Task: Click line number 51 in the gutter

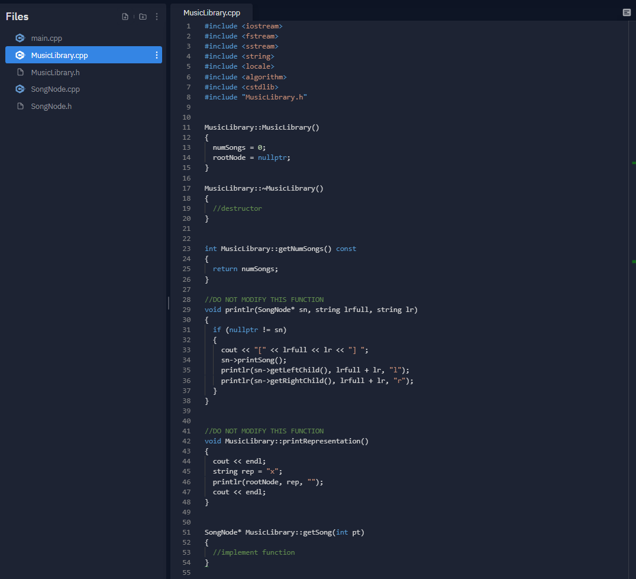Action: click(x=186, y=532)
